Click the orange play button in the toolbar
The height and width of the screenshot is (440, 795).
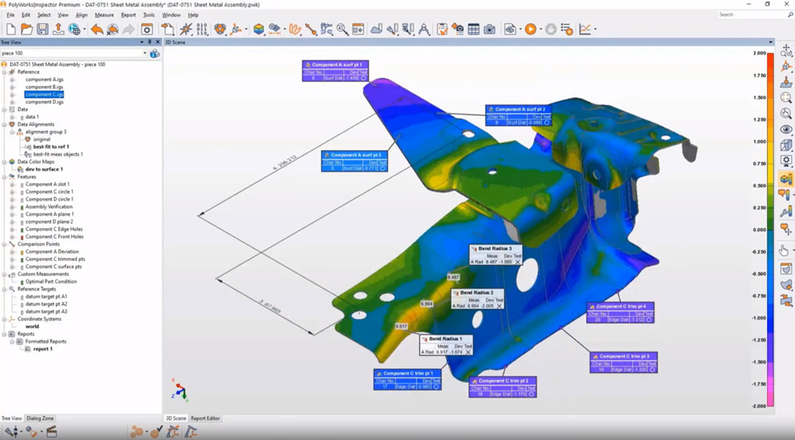531,29
